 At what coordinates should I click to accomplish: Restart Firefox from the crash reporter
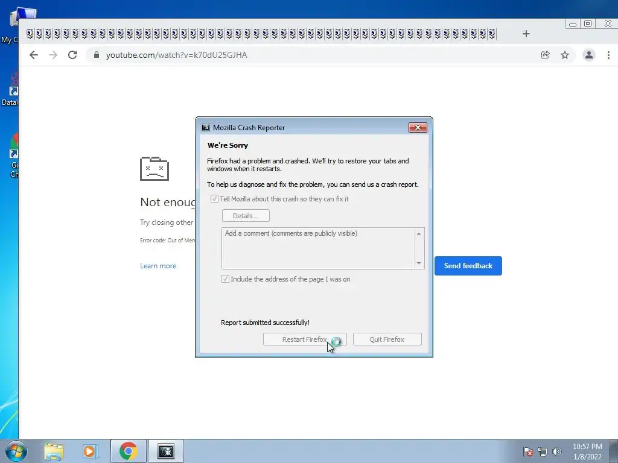click(305, 339)
